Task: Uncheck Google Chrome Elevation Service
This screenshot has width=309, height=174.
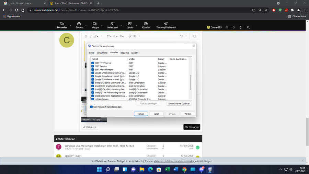Action: pos(93,73)
